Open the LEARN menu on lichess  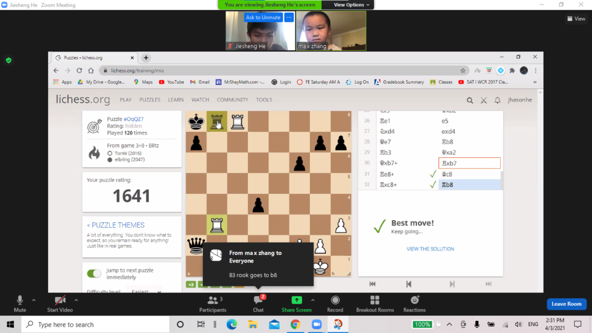tap(176, 99)
